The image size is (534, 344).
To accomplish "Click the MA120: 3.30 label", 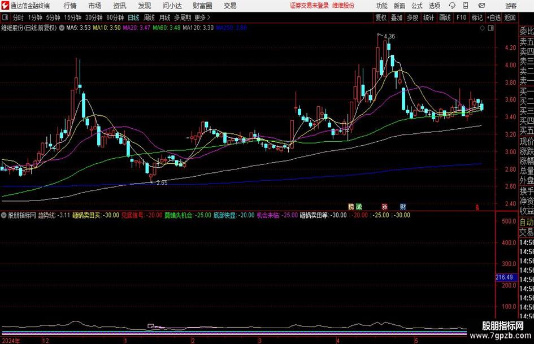I will click(198, 28).
